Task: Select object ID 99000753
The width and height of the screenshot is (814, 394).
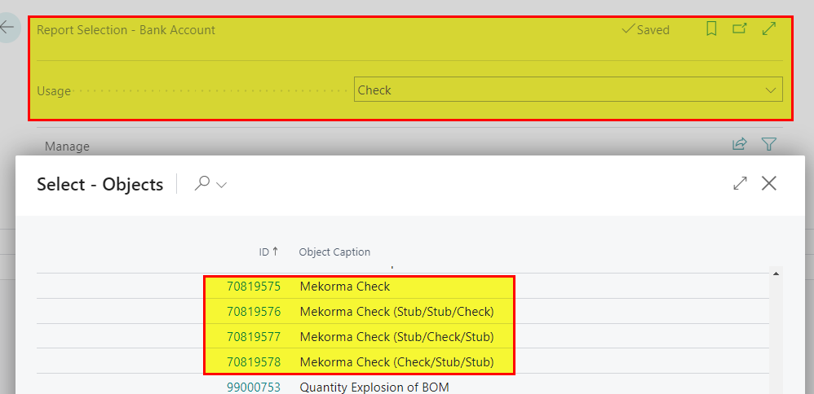Action: click(254, 387)
